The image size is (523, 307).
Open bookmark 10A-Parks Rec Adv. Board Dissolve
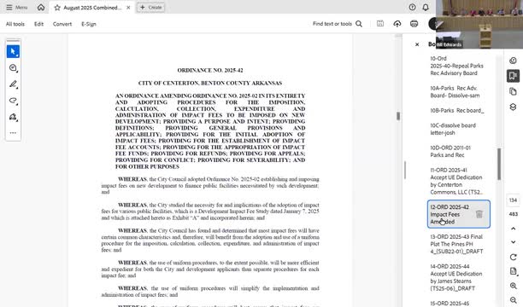tap(455, 91)
